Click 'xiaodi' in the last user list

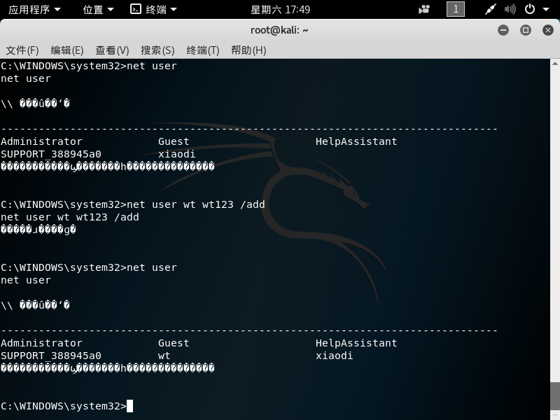tap(335, 356)
